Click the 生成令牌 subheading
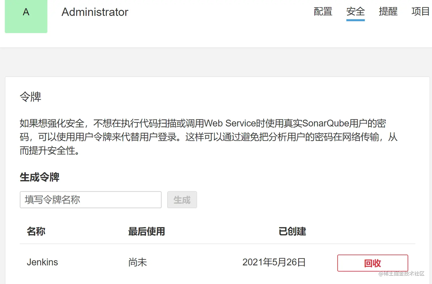Image resolution: width=432 pixels, height=284 pixels. 39,177
